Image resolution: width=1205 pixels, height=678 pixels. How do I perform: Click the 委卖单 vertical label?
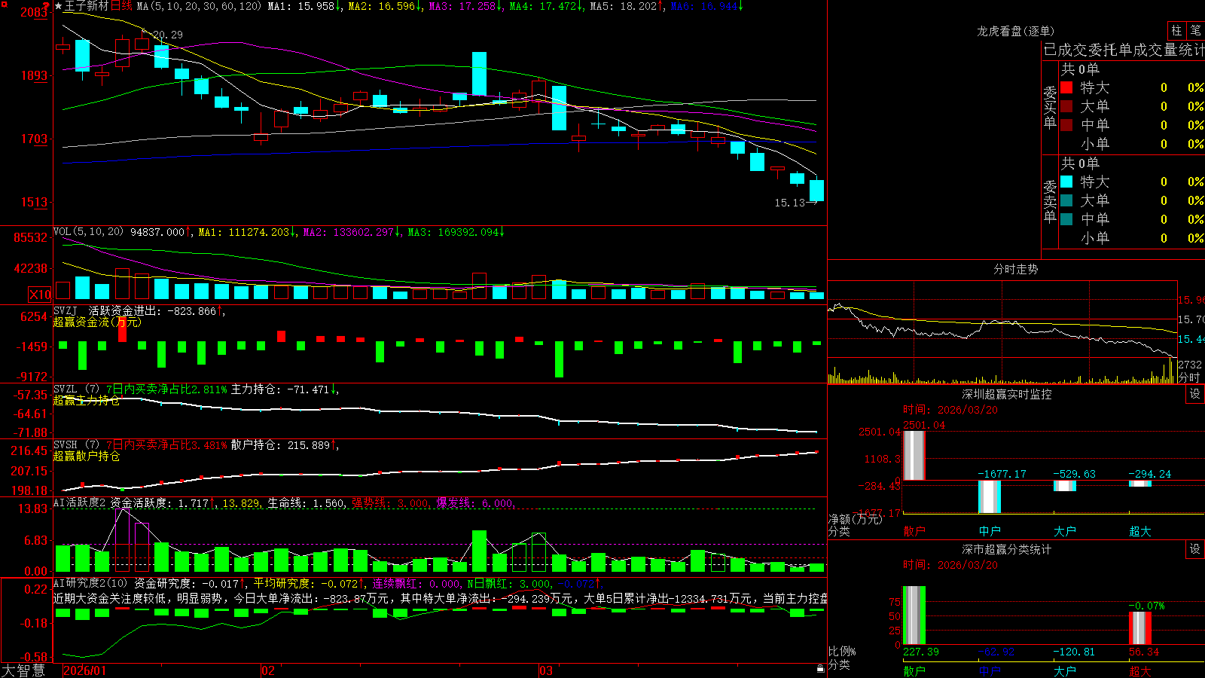(1050, 202)
